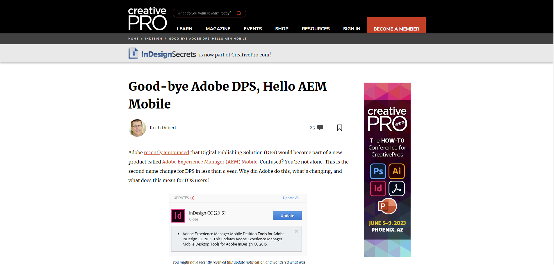Bookmark this article with the bookmark icon
The width and height of the screenshot is (554, 265).
coord(339,128)
